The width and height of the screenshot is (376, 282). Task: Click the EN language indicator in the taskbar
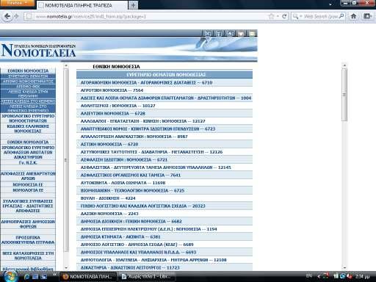(x=308, y=276)
